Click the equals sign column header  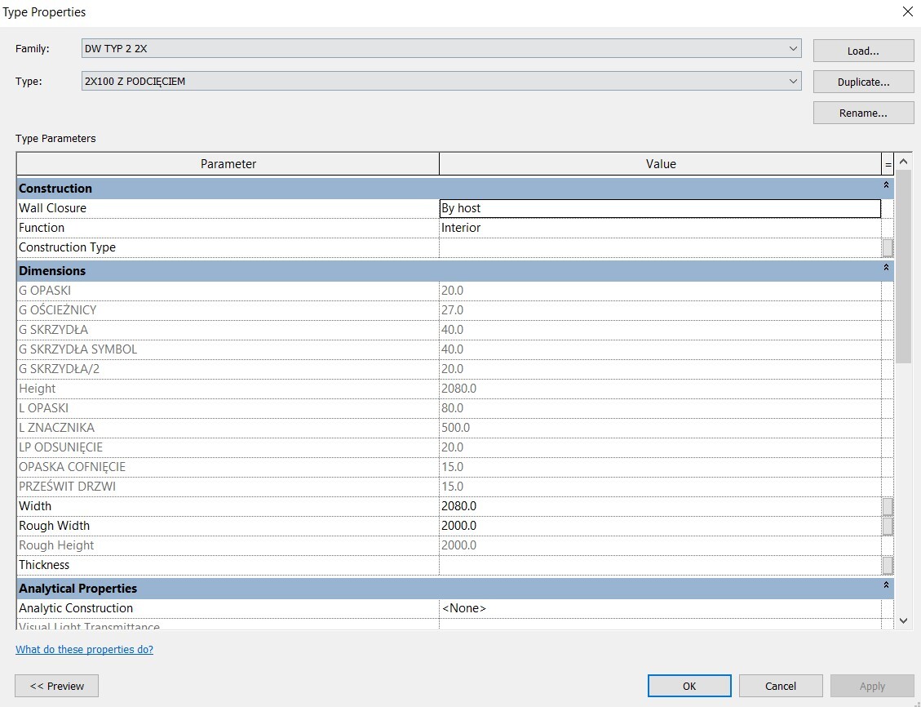tap(888, 164)
